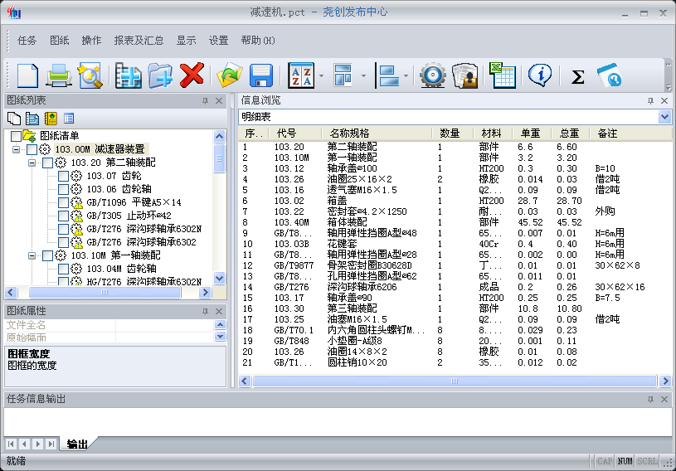Tick the checkbox beside 103.07 齿轮

[64, 176]
